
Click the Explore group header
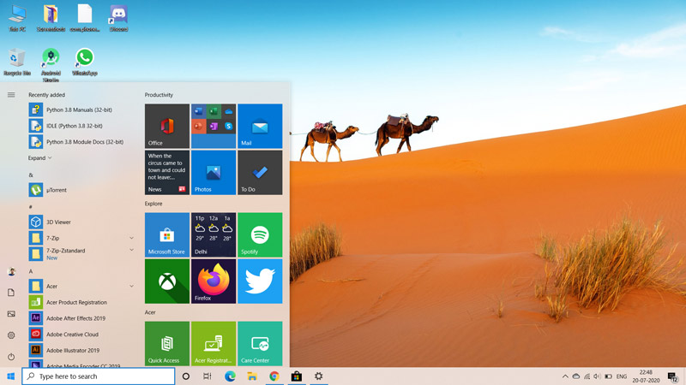pos(153,204)
